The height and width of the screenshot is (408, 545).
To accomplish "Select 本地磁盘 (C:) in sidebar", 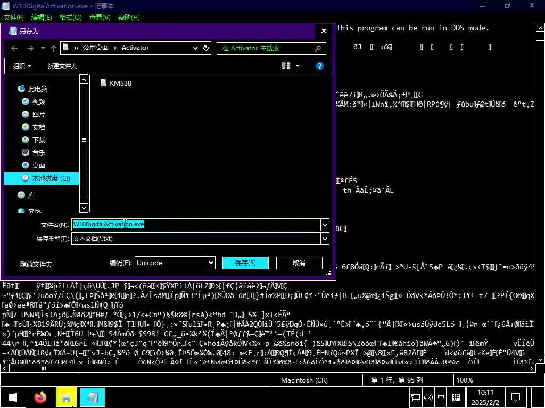I will (42, 178).
